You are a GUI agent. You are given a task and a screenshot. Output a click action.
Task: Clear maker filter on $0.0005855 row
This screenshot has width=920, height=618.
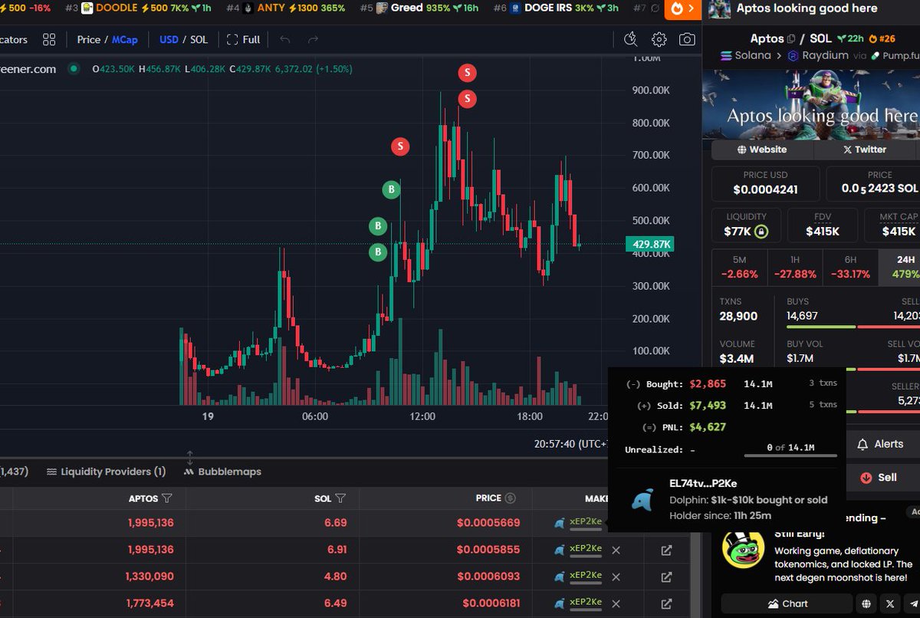click(x=616, y=550)
